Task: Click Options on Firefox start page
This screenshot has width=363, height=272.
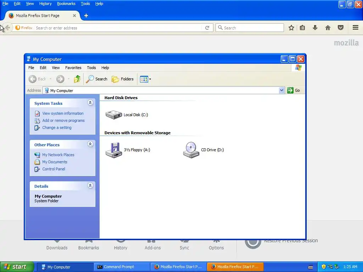Action: point(216,248)
